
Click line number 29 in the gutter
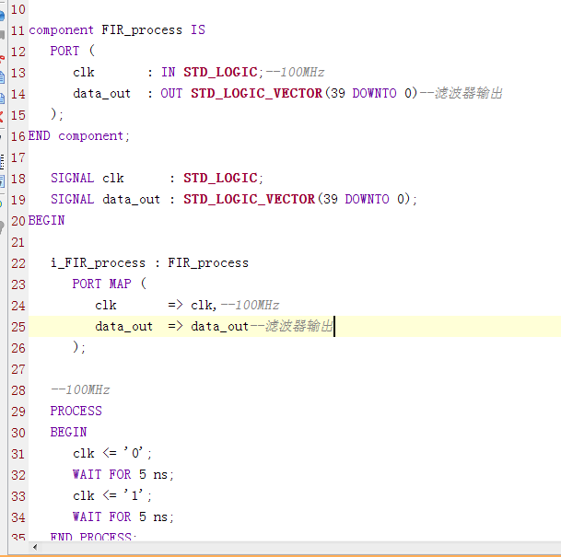(x=18, y=411)
